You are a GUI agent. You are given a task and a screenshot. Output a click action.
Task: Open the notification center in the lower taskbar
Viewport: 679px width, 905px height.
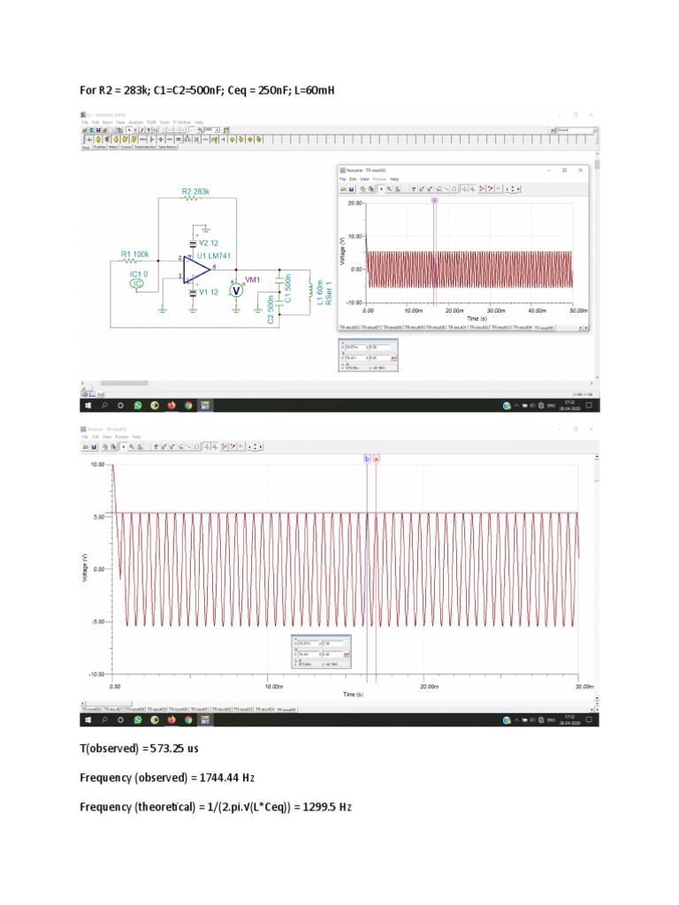589,719
